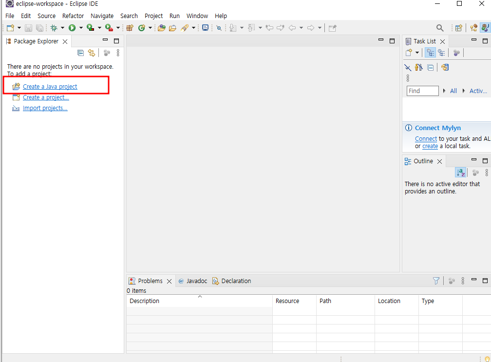The width and height of the screenshot is (491, 362).
Task: Open the Window menu
Action: (197, 16)
